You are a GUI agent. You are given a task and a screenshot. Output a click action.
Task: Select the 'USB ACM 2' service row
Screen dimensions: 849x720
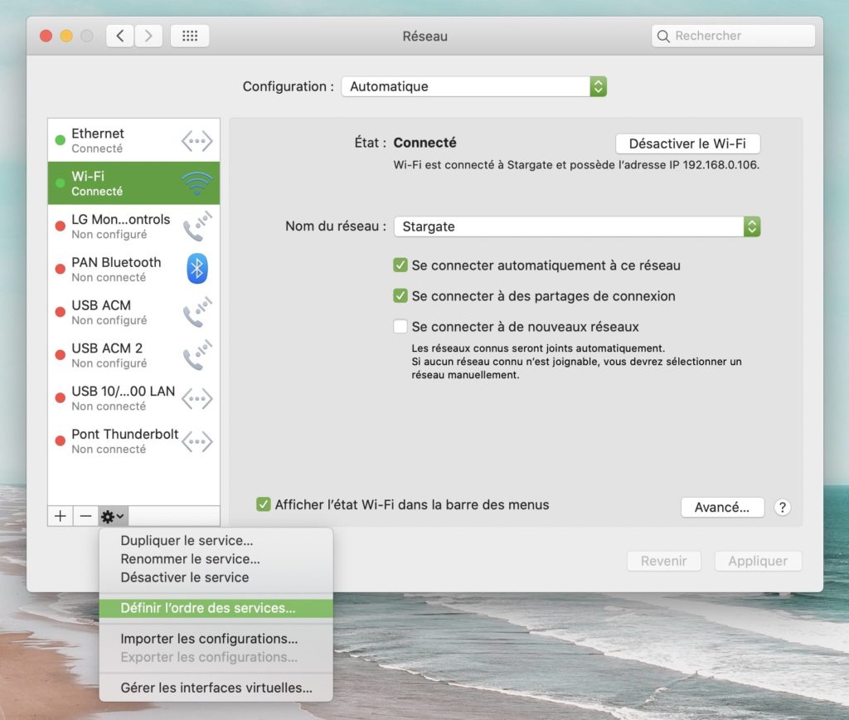pos(133,355)
